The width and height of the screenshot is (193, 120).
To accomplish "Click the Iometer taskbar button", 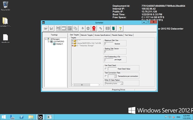I will [40, 117].
